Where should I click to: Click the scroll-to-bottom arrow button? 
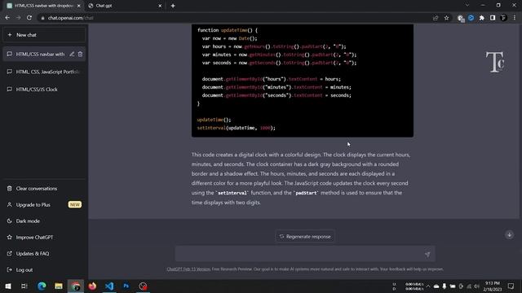pos(509,234)
